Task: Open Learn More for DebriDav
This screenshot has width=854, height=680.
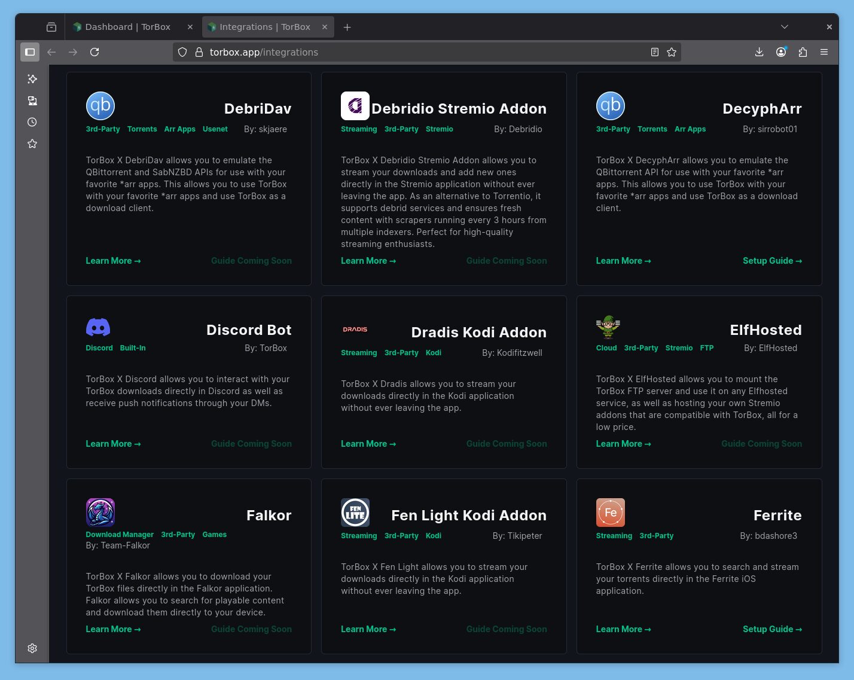Action: [x=114, y=261]
